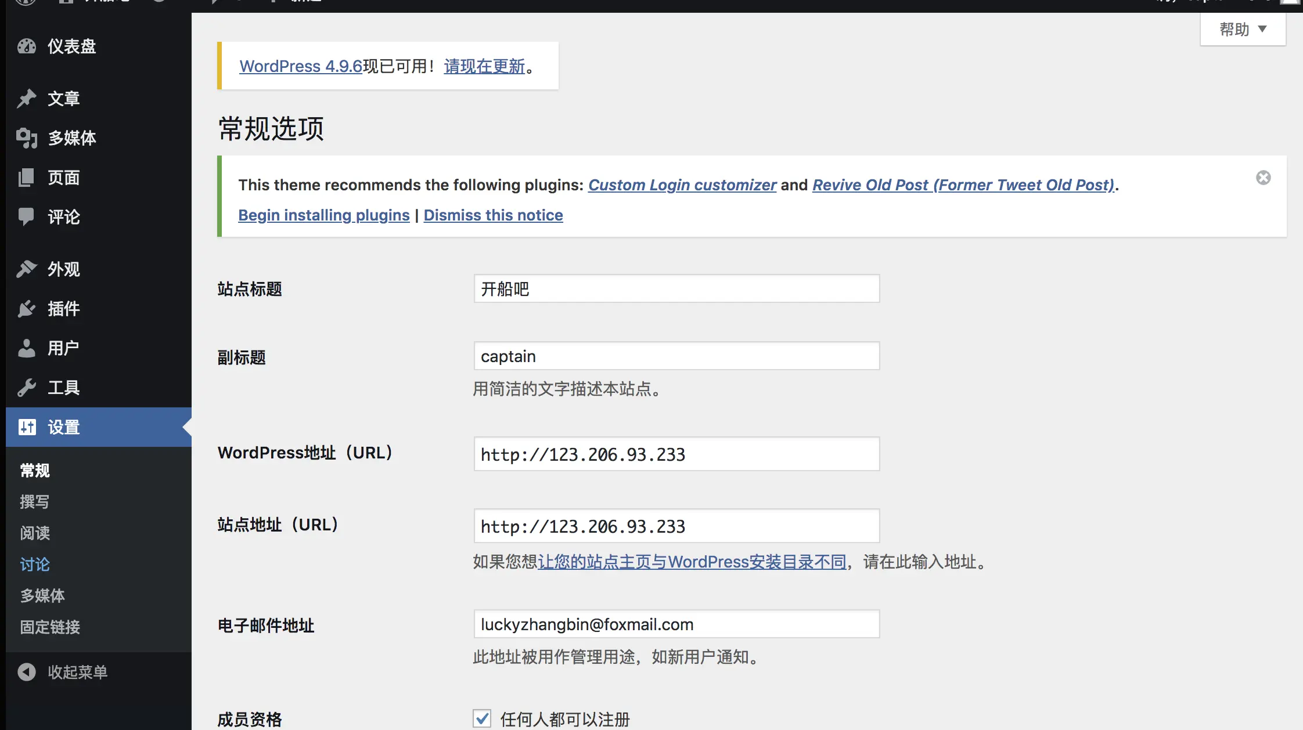1303x730 pixels.
Task: Open the 讨论 settings submenu
Action: tap(35, 564)
